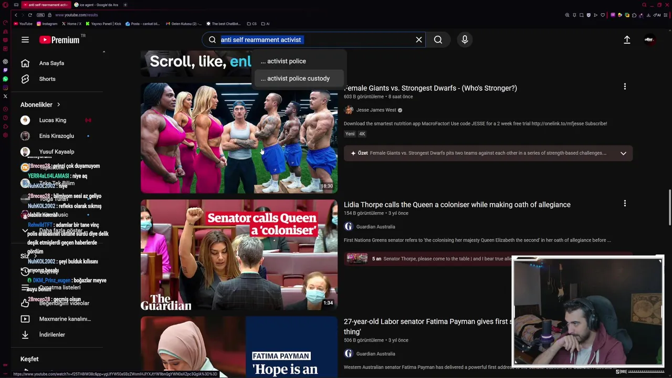Start voice search with microphone icon
Screen dimensions: 672x378
pyautogui.click(x=465, y=40)
